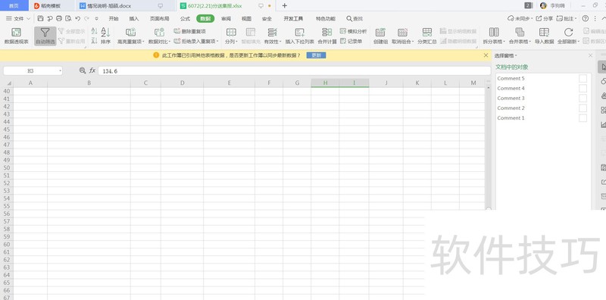Open the Subtotal (分类汇总) tool

(x=426, y=36)
